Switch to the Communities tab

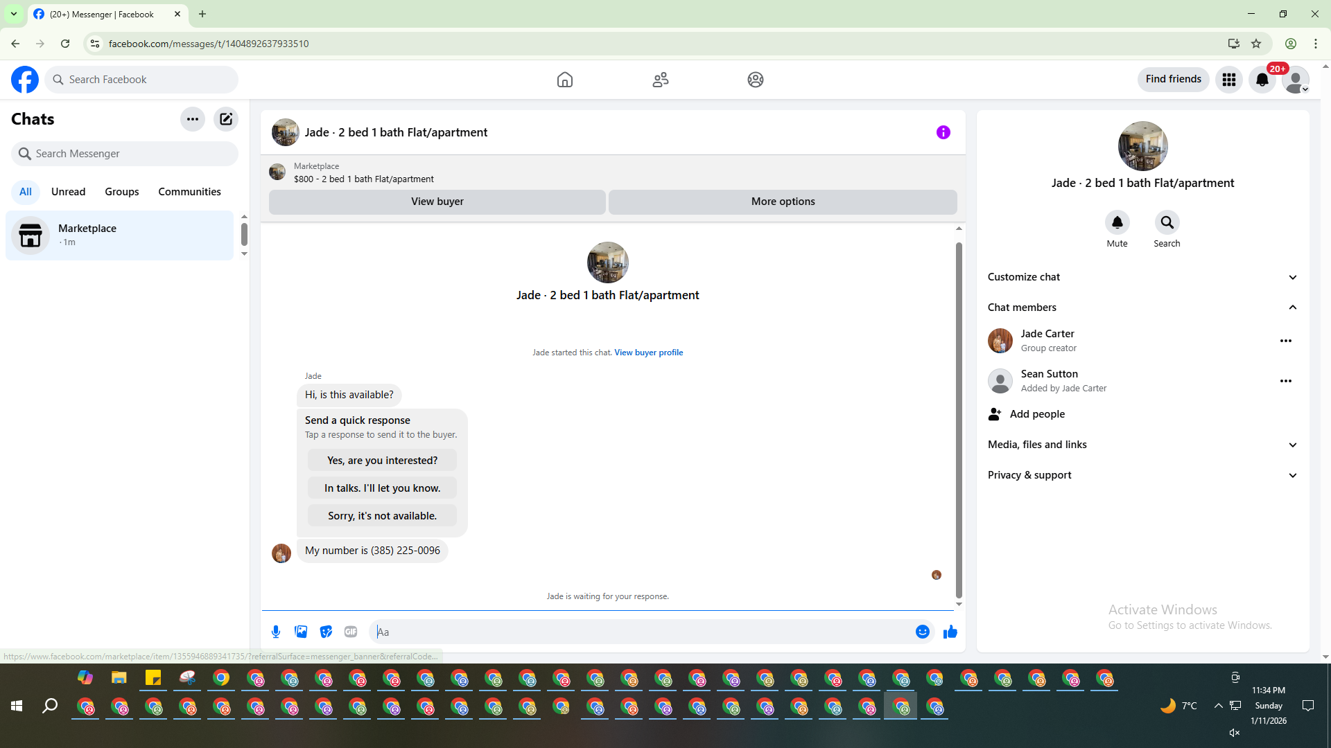click(189, 192)
